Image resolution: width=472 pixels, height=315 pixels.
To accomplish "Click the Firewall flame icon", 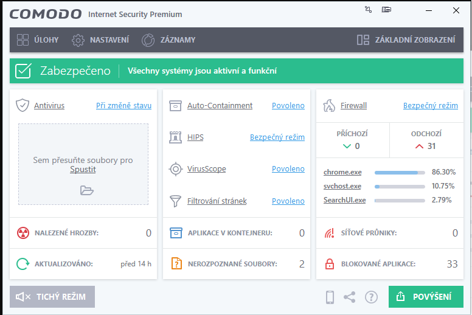I will coord(329,105).
